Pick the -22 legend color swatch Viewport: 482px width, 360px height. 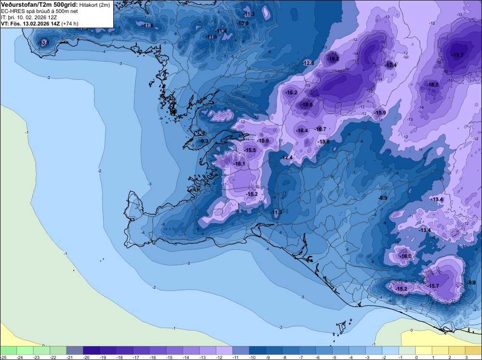click(58, 350)
